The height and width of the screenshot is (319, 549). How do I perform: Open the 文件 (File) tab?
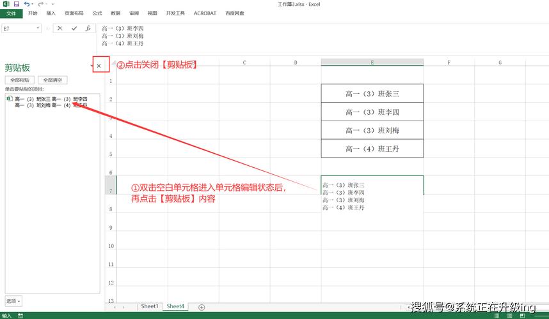click(12, 13)
